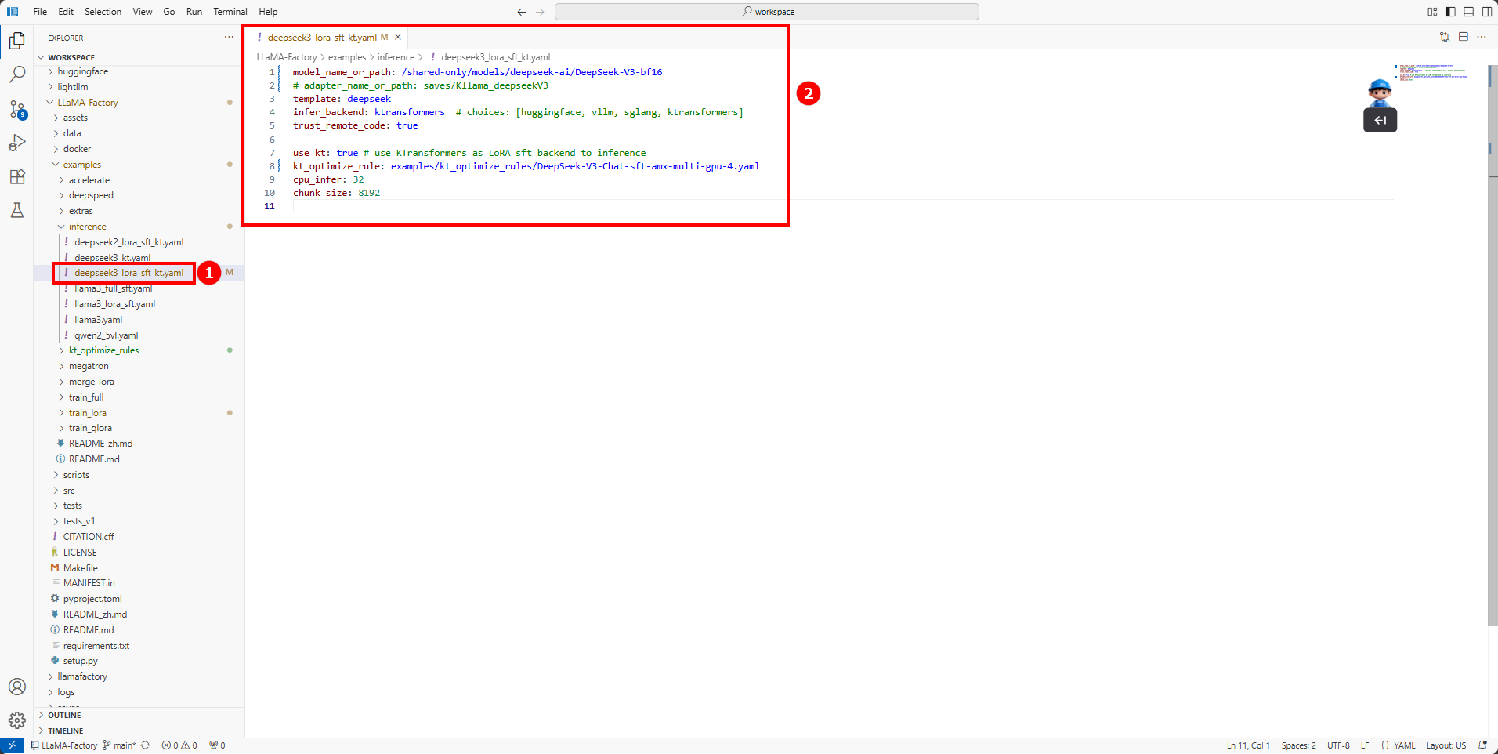Toggle the bottom panel layout button

1468,12
